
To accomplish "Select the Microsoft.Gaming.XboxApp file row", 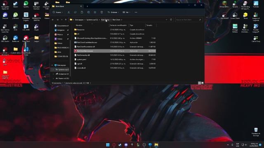I will [115, 38].
